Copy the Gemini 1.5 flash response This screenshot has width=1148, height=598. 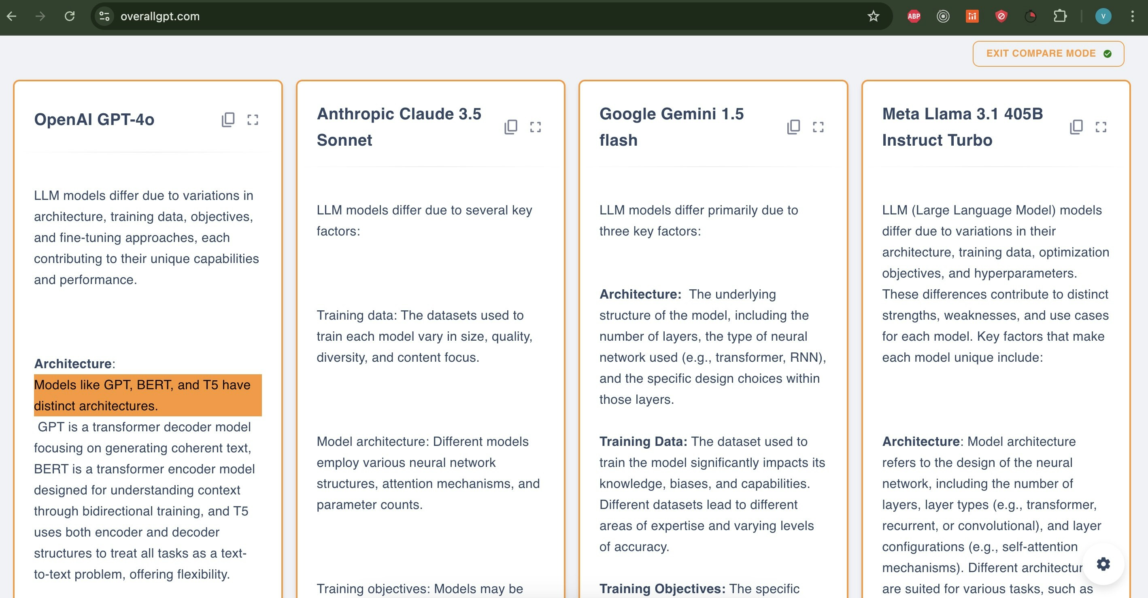(793, 127)
